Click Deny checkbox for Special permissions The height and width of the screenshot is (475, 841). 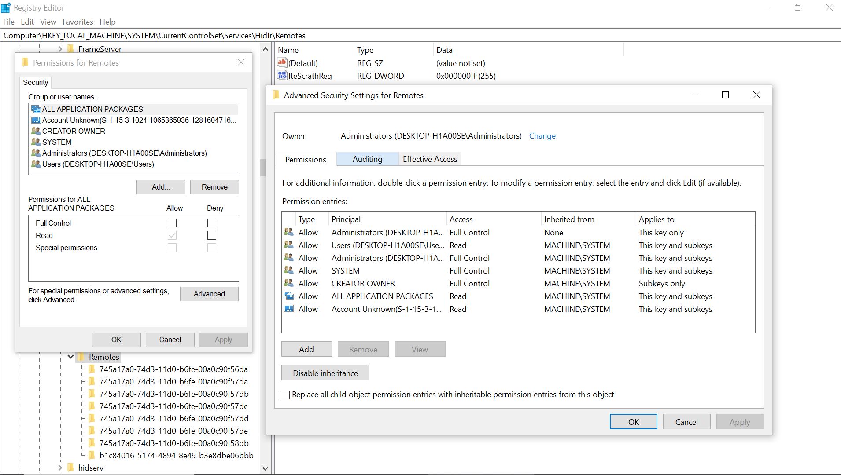[212, 248]
